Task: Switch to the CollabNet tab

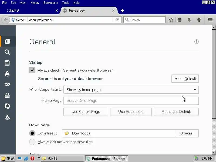Action: tap(30, 11)
